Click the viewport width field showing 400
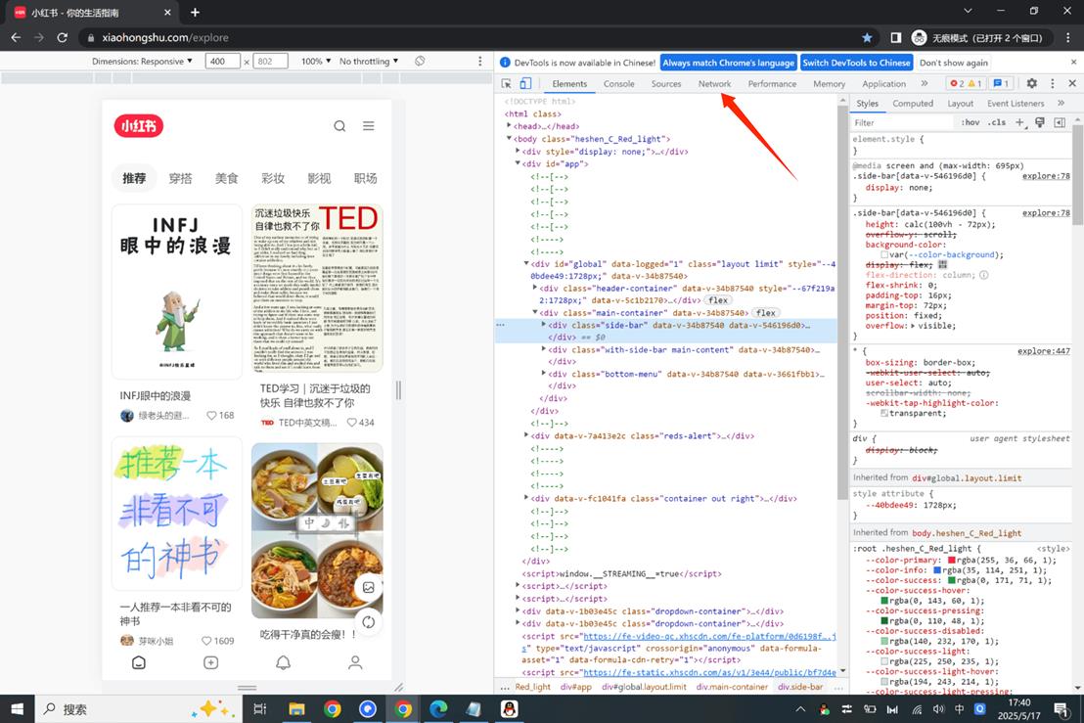Image resolution: width=1084 pixels, height=723 pixels. click(223, 61)
